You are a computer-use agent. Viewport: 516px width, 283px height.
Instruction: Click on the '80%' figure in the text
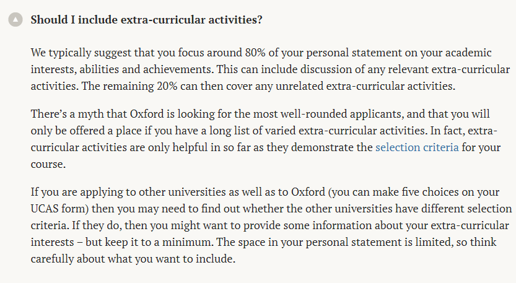tap(255, 53)
